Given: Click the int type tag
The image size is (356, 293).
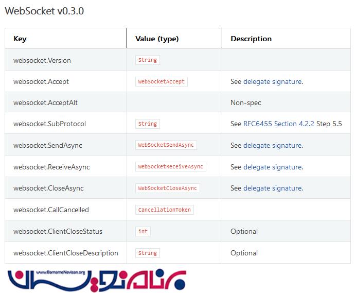Looking at the screenshot, I should click(143, 231).
